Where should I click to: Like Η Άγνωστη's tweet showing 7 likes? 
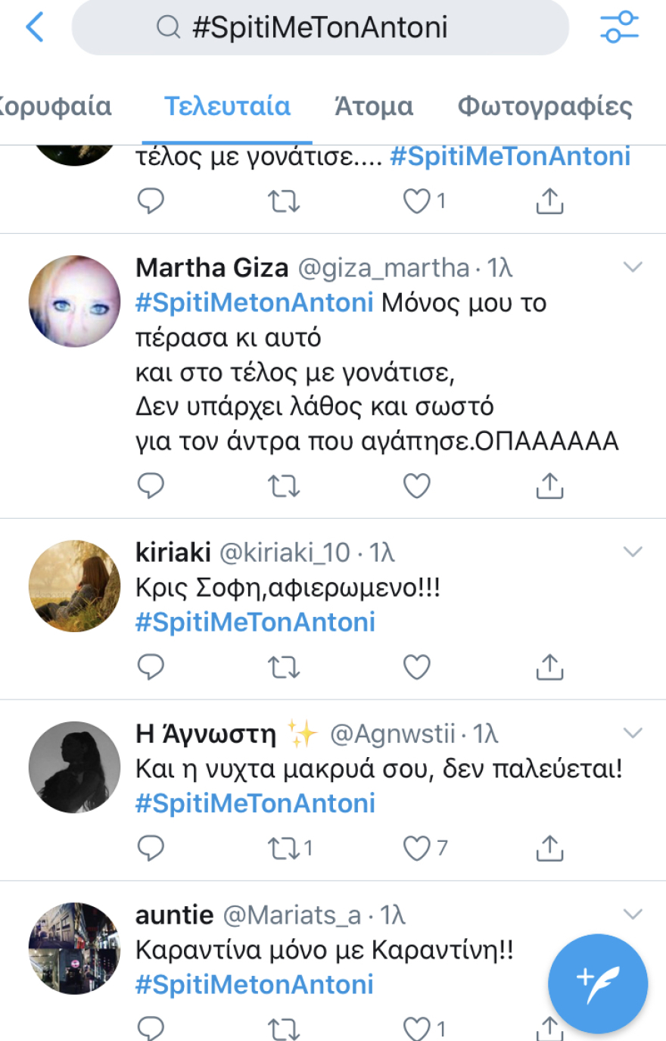point(415,848)
